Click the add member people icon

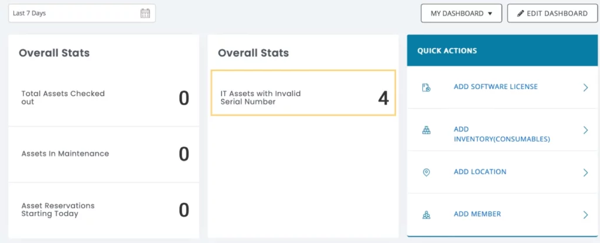coord(427,215)
